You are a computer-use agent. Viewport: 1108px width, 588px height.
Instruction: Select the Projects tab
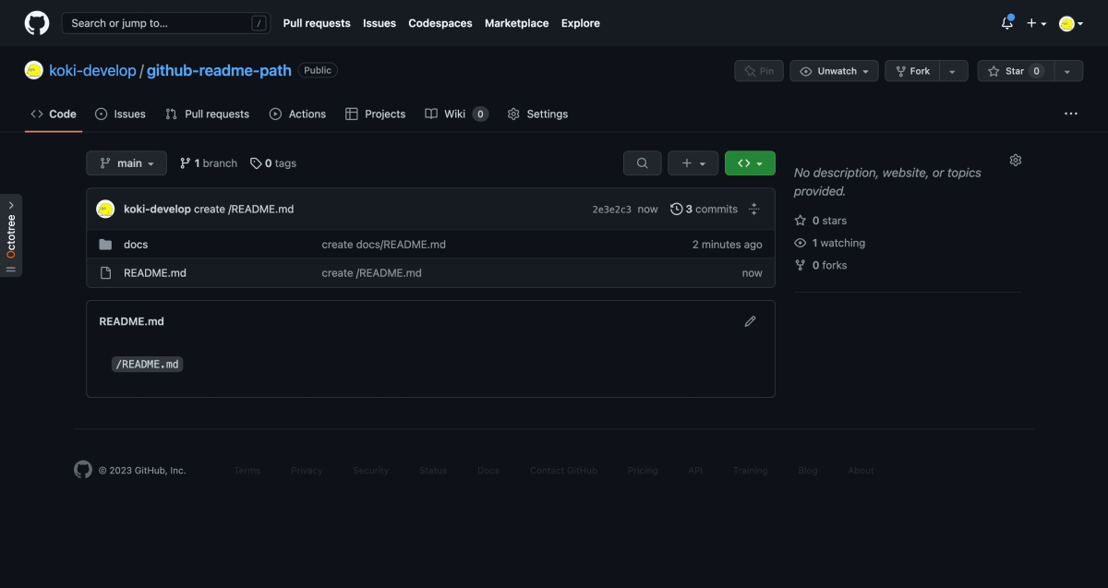pos(375,114)
